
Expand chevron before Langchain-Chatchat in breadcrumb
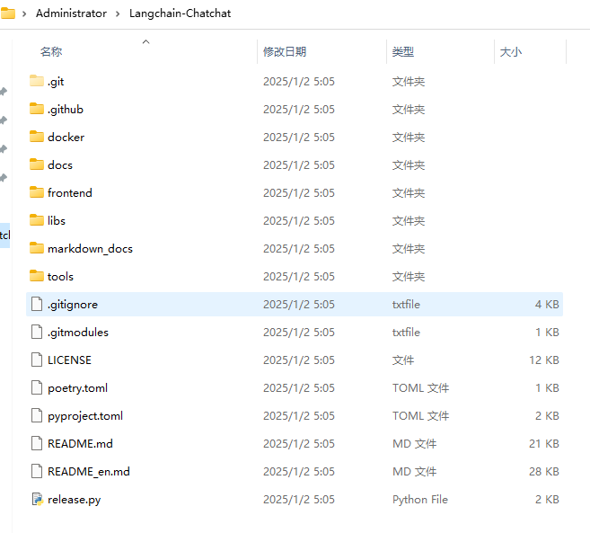tap(118, 14)
